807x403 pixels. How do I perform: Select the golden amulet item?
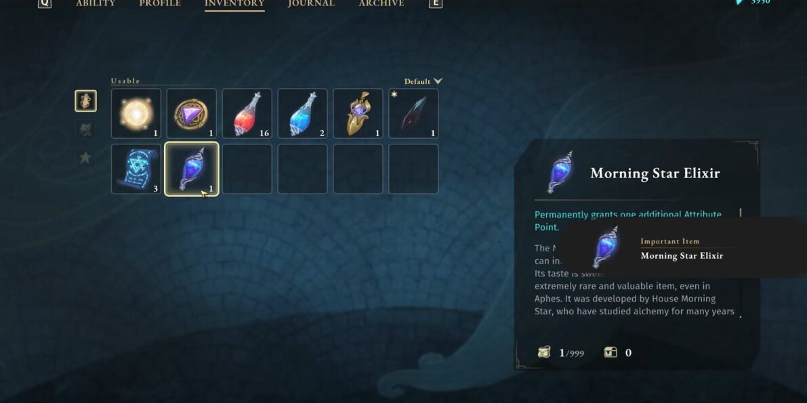click(358, 113)
